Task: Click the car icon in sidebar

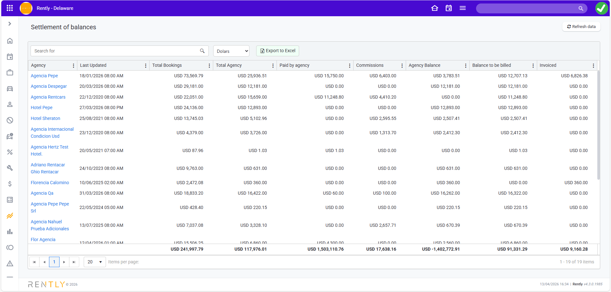Action: [10, 89]
